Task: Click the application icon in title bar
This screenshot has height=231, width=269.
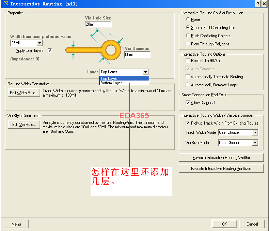Action: click(5, 4)
